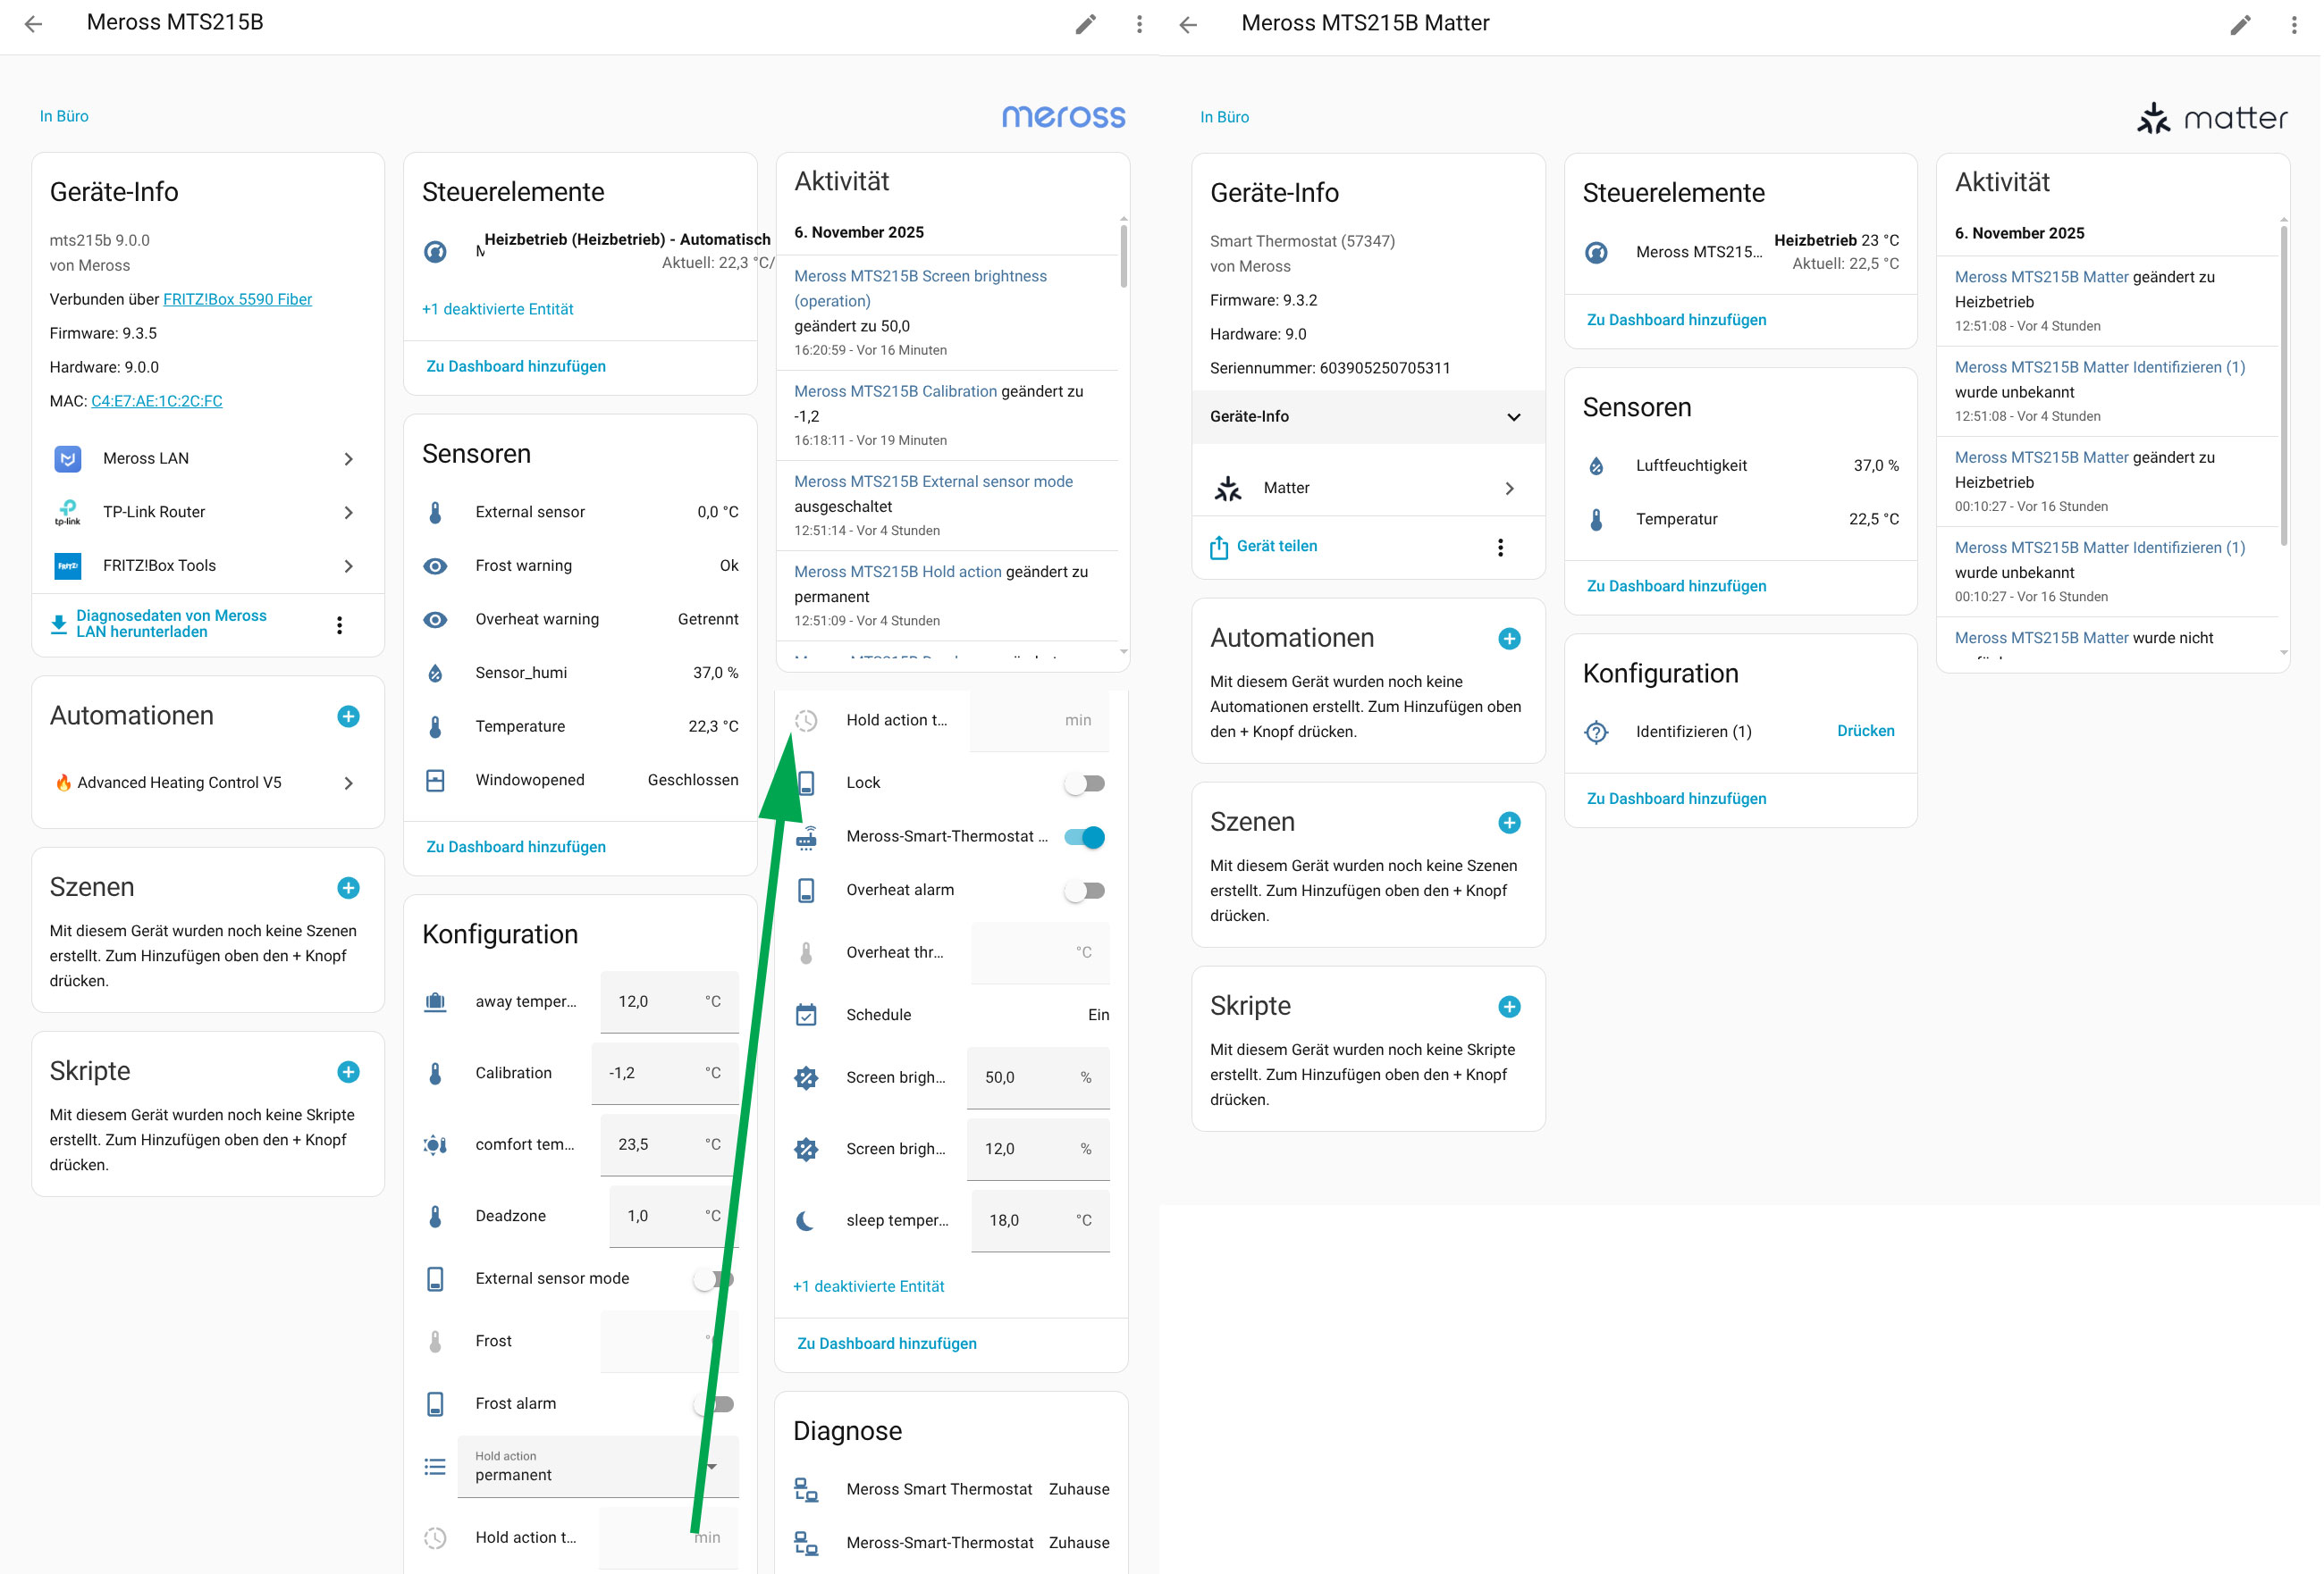The width and height of the screenshot is (2324, 1574).
Task: Toggle the Lock switch
Action: (x=1084, y=783)
